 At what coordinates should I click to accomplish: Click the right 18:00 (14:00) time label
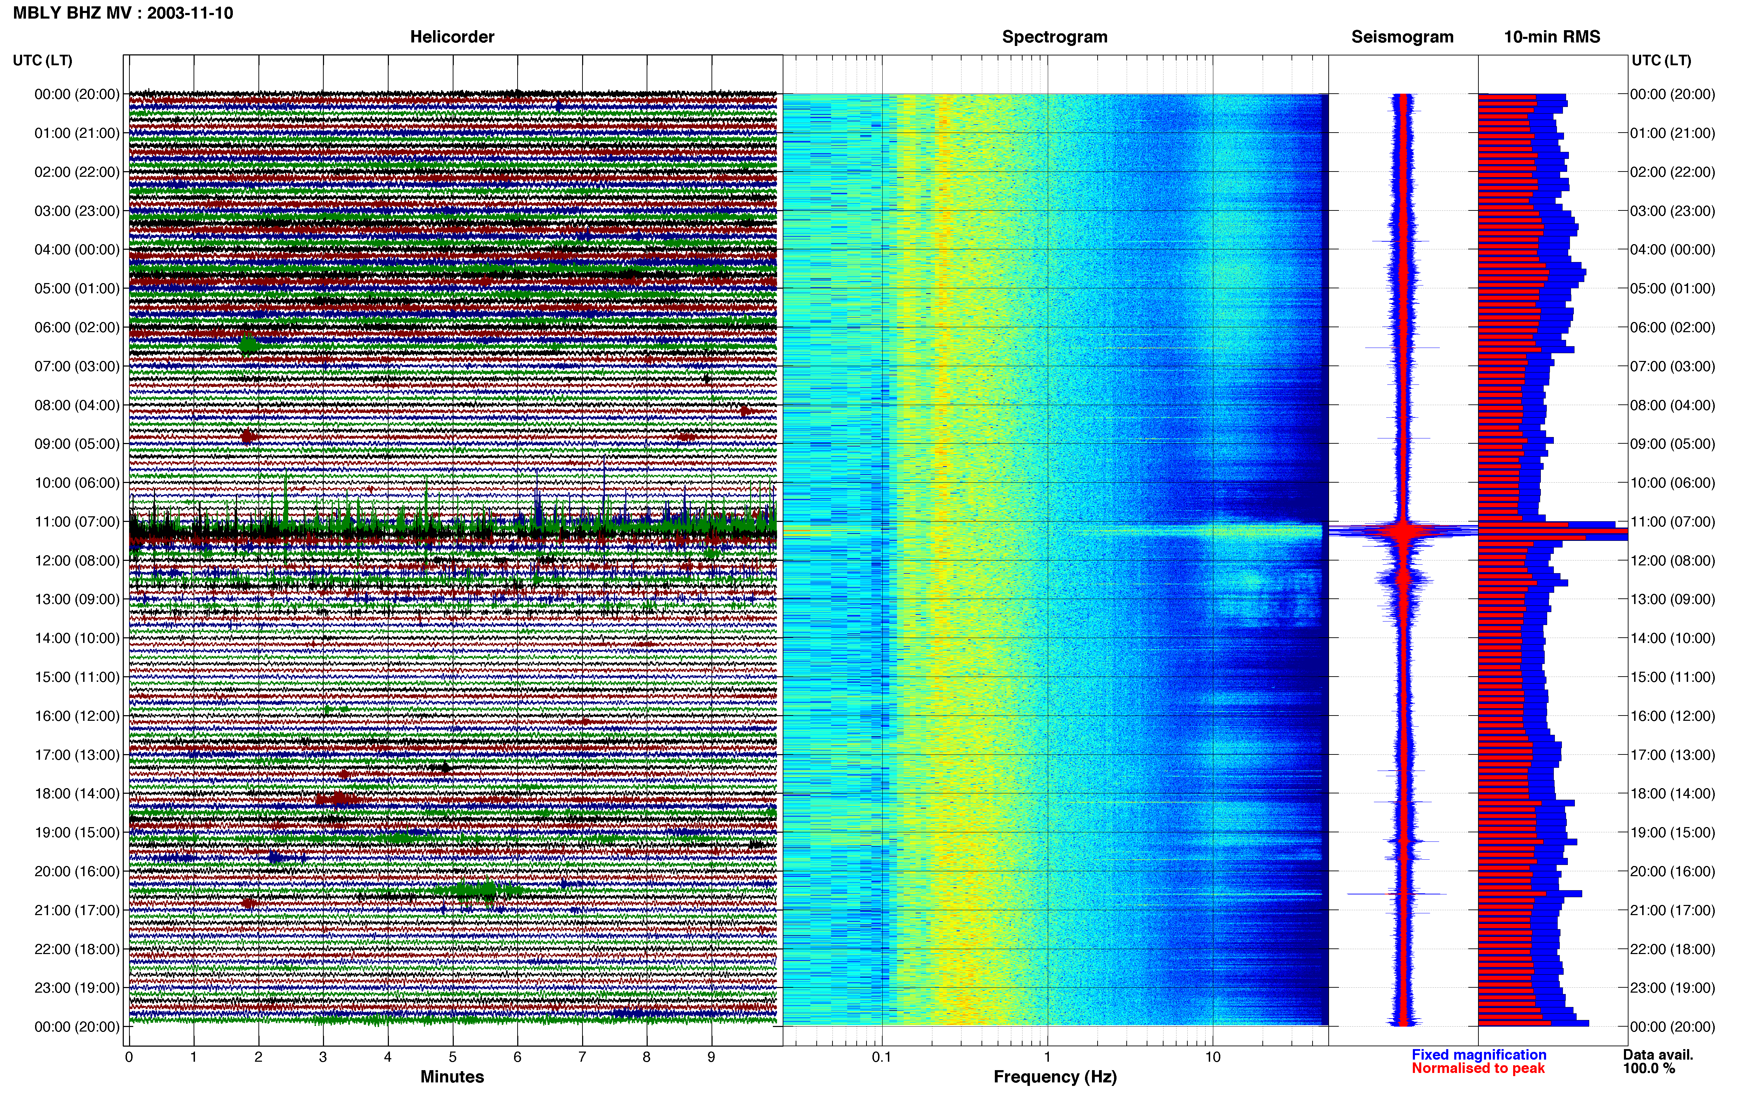(x=1673, y=794)
